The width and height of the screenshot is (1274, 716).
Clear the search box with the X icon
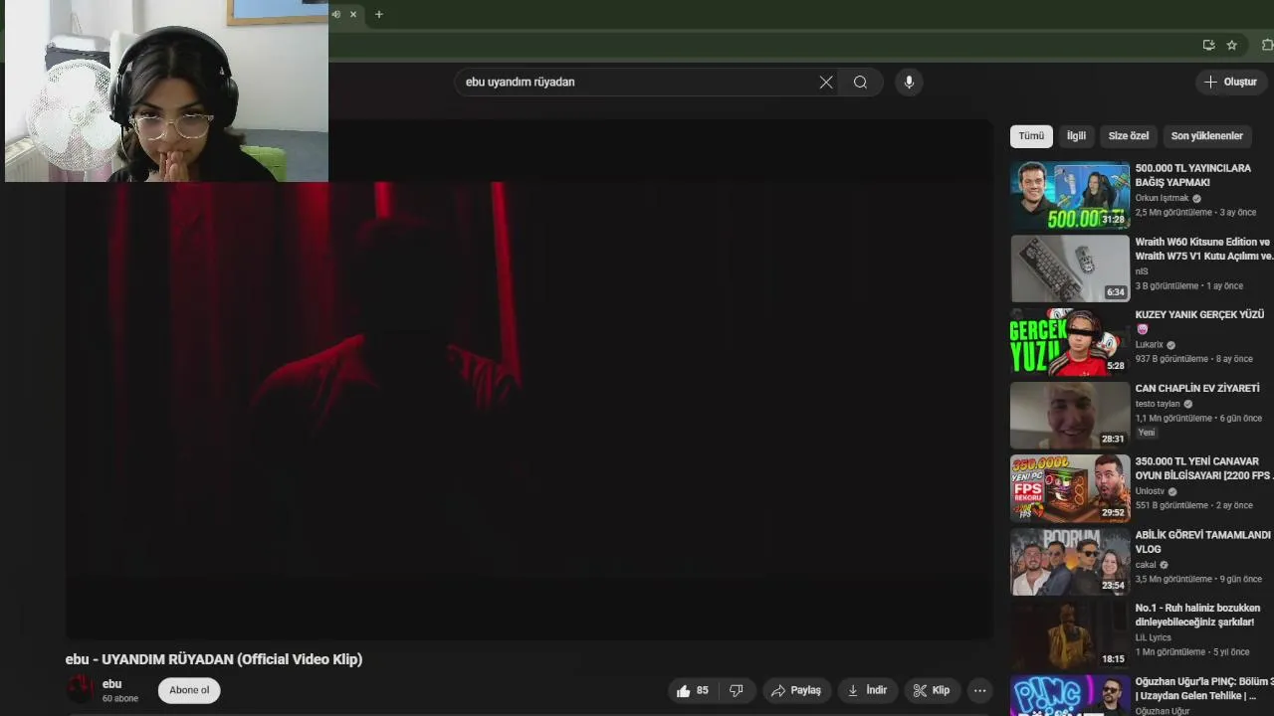pyautogui.click(x=826, y=83)
